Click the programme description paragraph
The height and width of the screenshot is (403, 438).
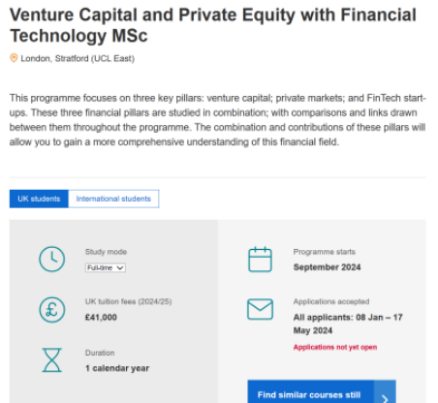[x=218, y=120]
